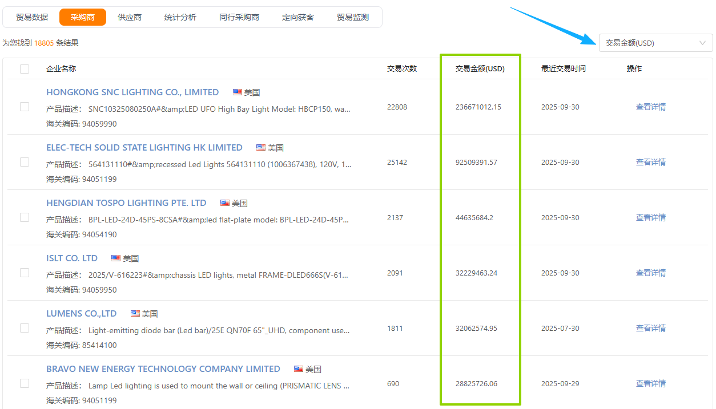
Task: Open HENGDIAN TOSPO LIGHTING PTE. LTD link
Action: click(126, 203)
